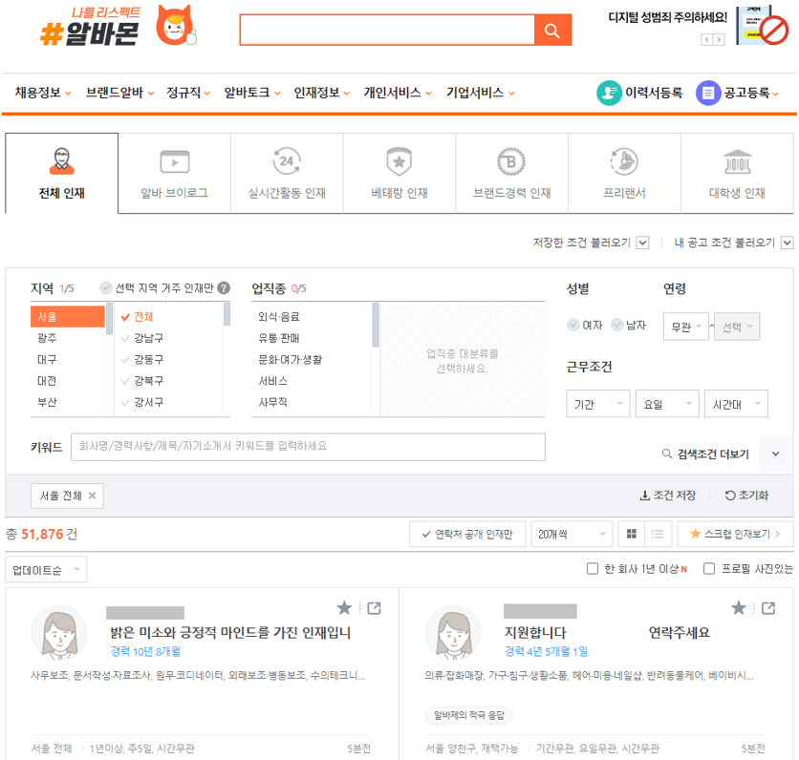
Task: Check 한 회사 1년 이상 checkbox
Action: [x=593, y=569]
